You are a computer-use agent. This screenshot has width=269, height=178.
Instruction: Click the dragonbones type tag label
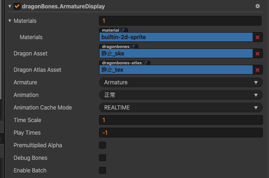[116, 47]
